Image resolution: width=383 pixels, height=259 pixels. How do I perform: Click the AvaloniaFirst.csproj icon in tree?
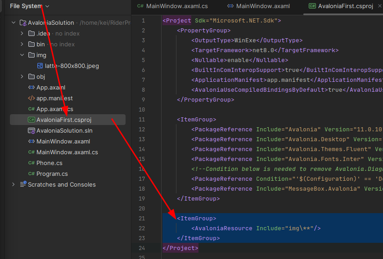pyautogui.click(x=31, y=120)
